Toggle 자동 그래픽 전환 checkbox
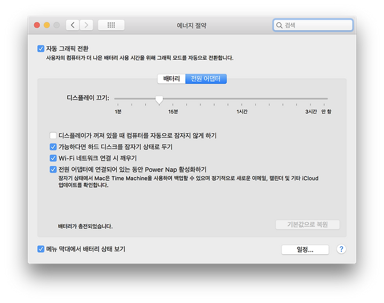This screenshot has height=303, width=384. click(41, 49)
